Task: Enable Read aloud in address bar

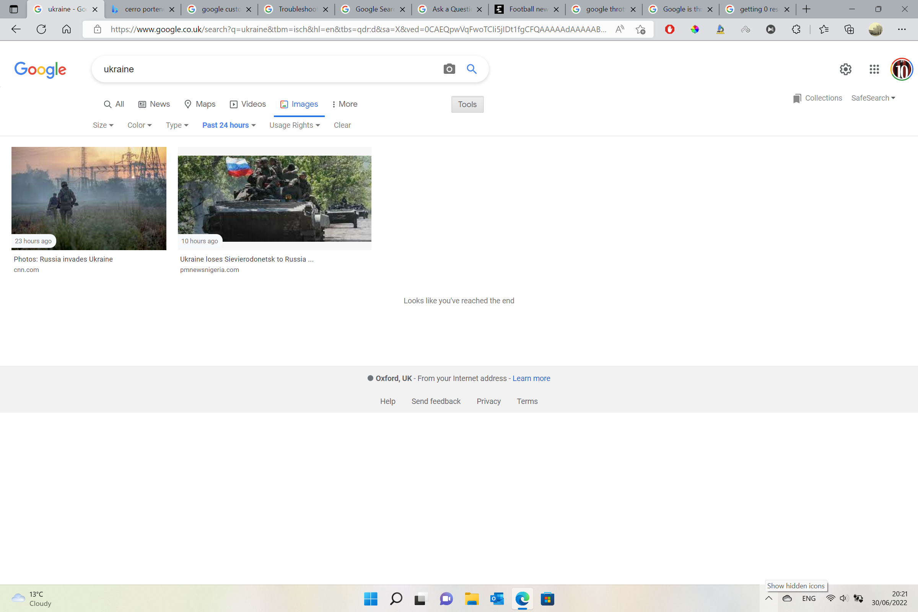Action: click(x=620, y=29)
